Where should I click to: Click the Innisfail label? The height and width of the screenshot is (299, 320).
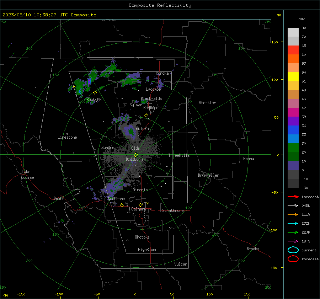pyautogui.click(x=144, y=129)
